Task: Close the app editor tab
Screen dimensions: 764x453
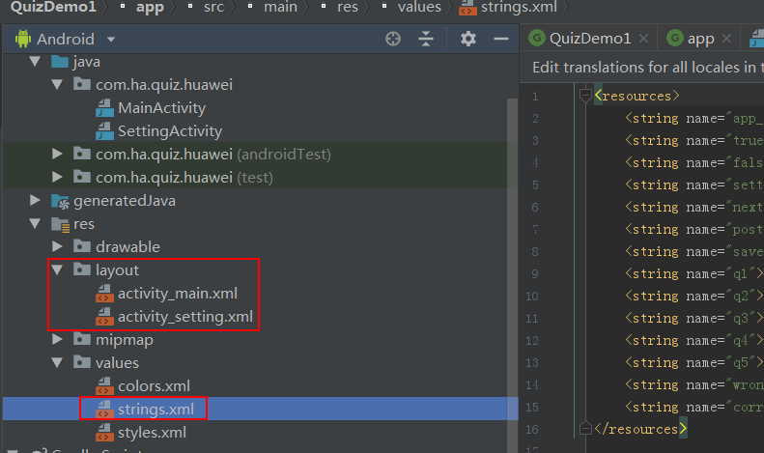Action: (728, 39)
